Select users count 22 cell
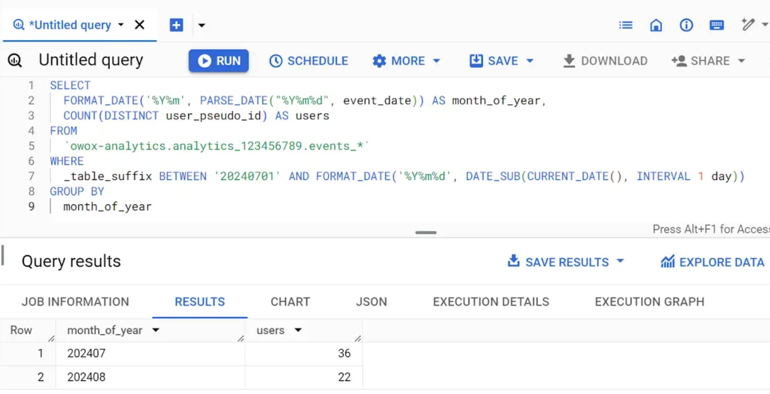This screenshot has height=394, width=770. tap(344, 377)
